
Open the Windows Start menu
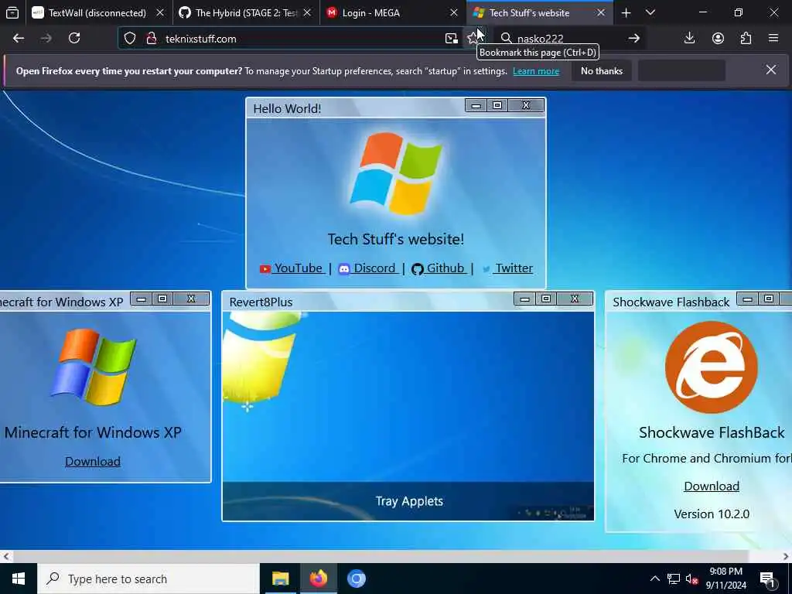[x=19, y=579]
